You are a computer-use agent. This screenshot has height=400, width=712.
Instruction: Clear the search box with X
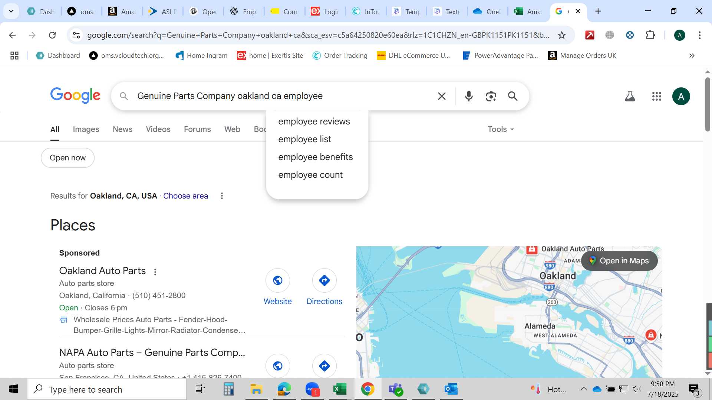click(442, 96)
